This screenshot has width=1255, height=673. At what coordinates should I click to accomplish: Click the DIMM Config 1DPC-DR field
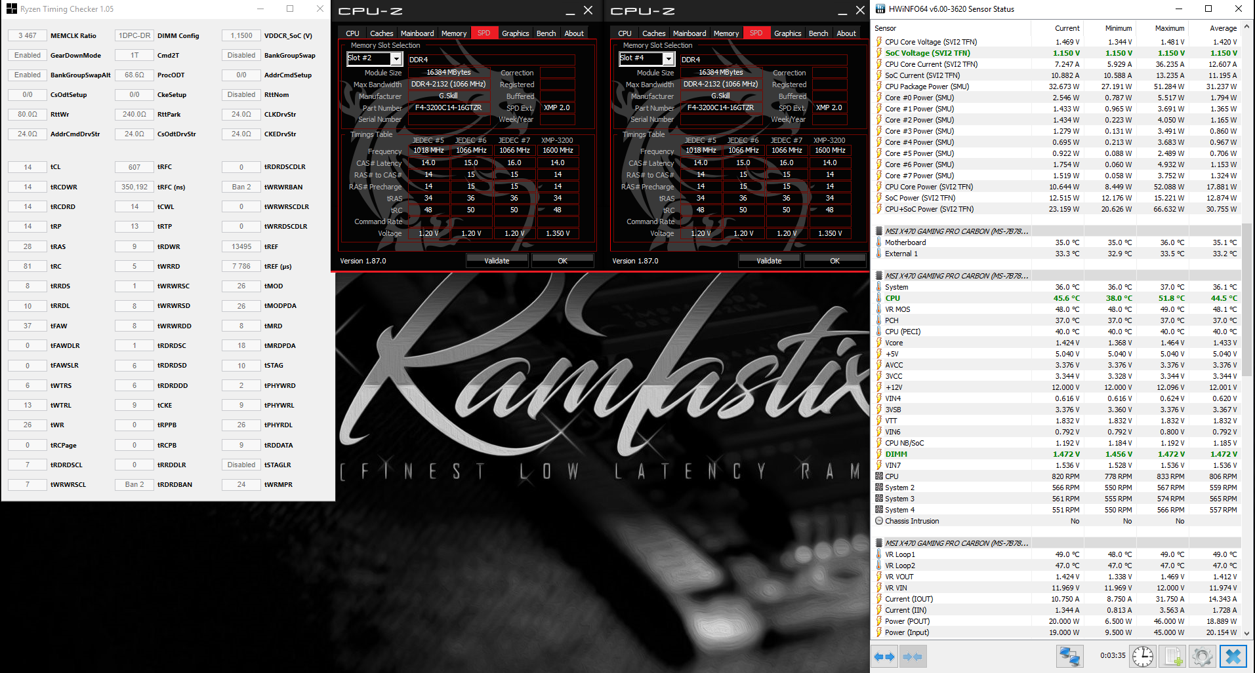click(x=134, y=36)
